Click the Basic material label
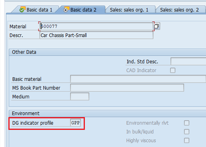Image resolution: width=206 pixels, height=147 pixels. 27,79
